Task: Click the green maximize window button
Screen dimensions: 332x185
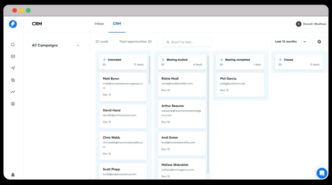Action: (x=28, y=10)
